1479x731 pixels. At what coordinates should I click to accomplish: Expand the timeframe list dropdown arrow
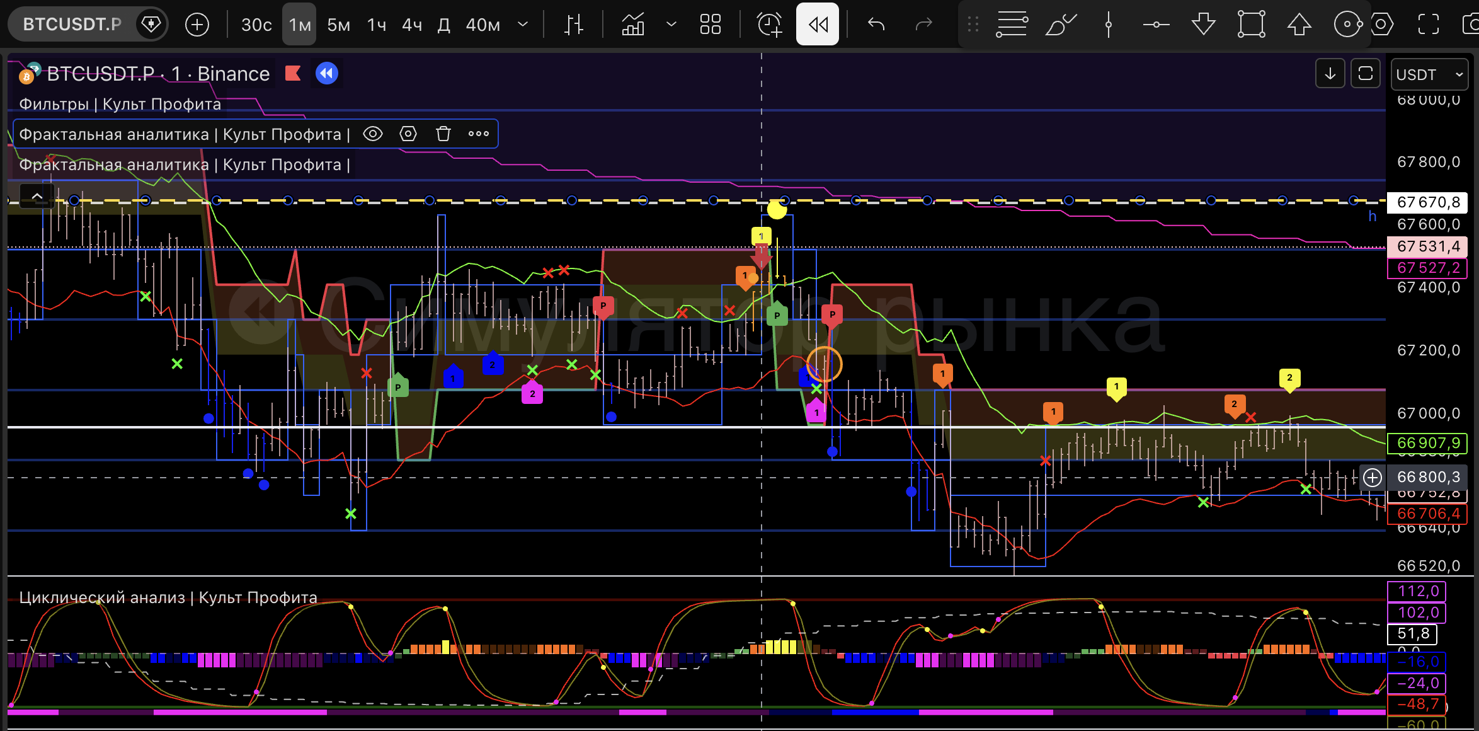[522, 25]
